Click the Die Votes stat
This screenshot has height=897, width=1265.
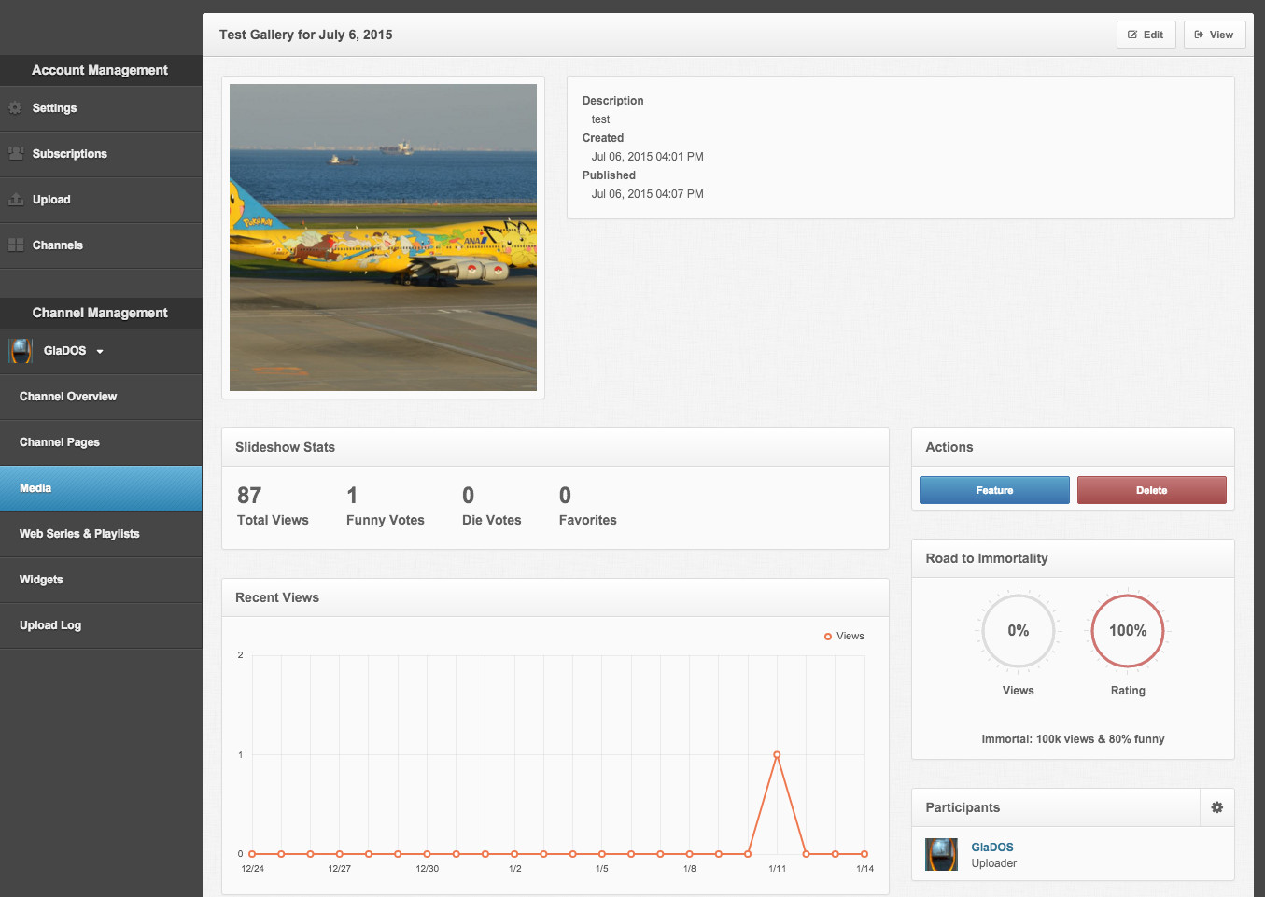491,506
